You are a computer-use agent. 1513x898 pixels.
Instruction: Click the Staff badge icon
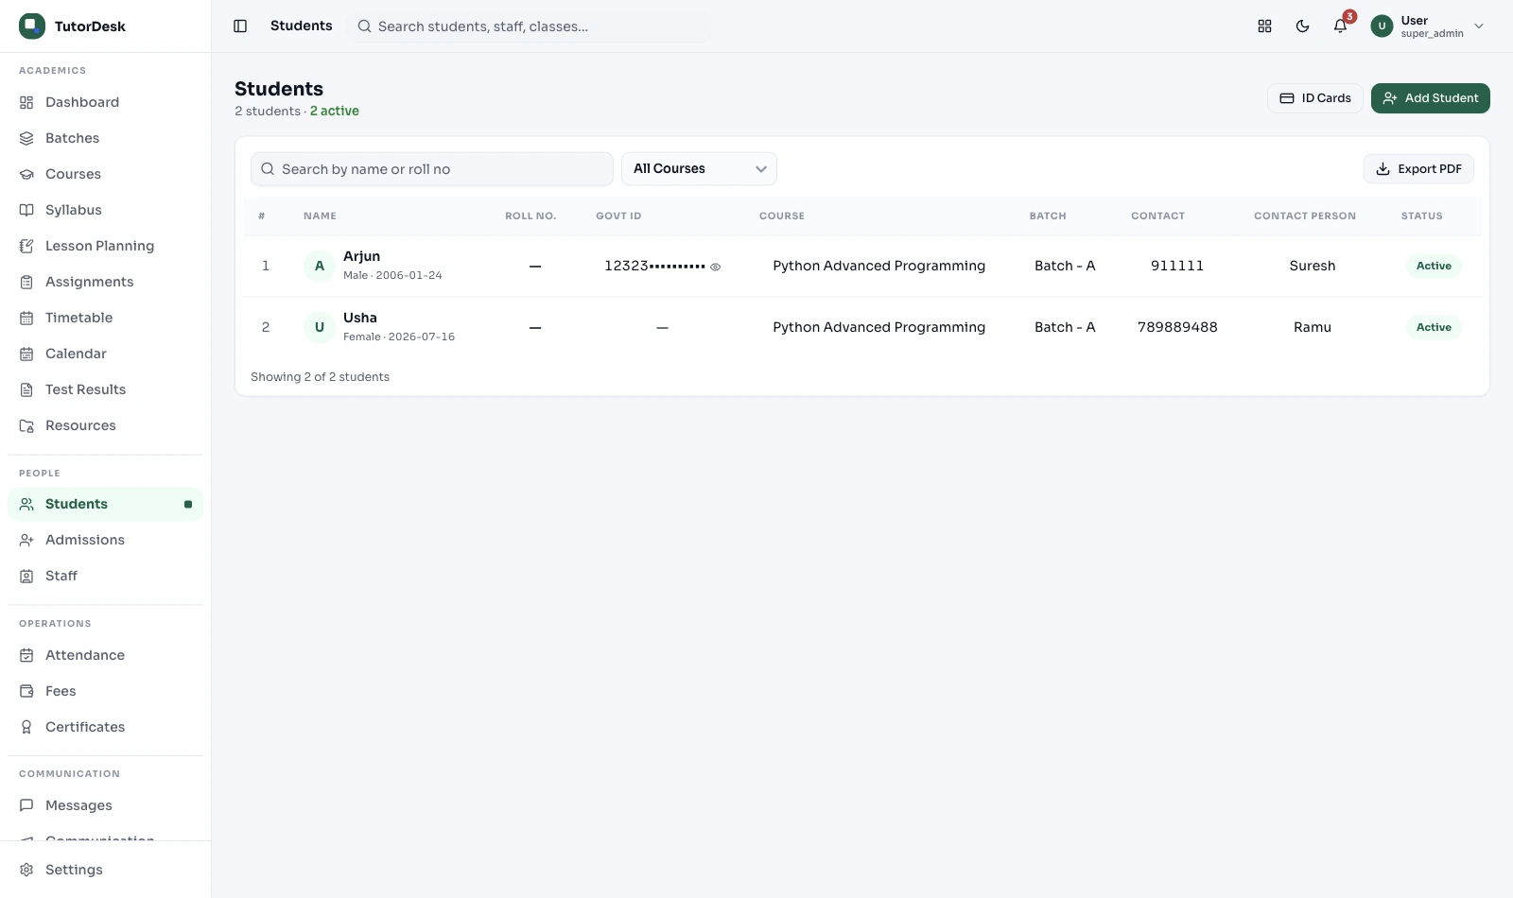tap(26, 576)
